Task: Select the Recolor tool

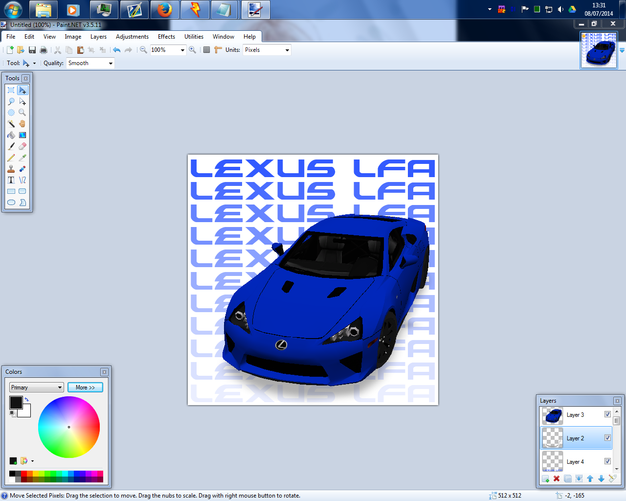Action: pos(22,169)
